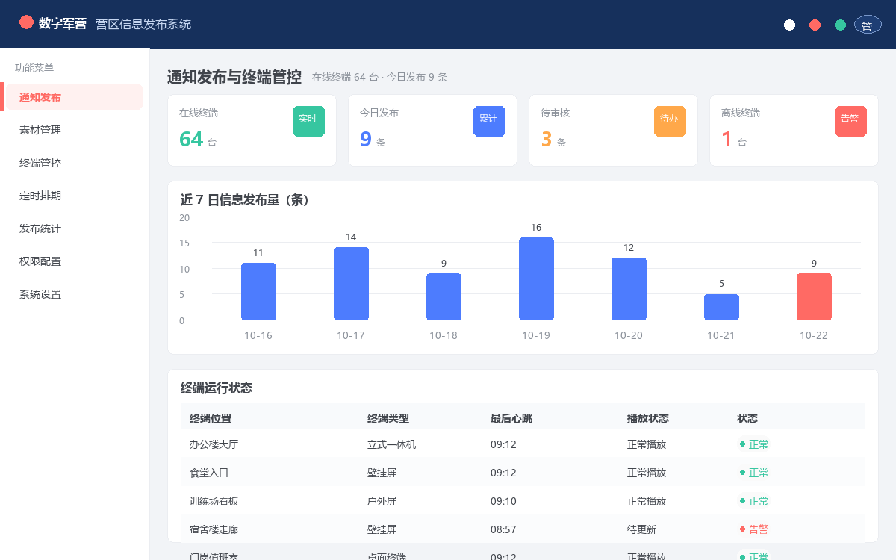Click the 状态 column header
This screenshot has height=560, width=896.
click(x=747, y=418)
